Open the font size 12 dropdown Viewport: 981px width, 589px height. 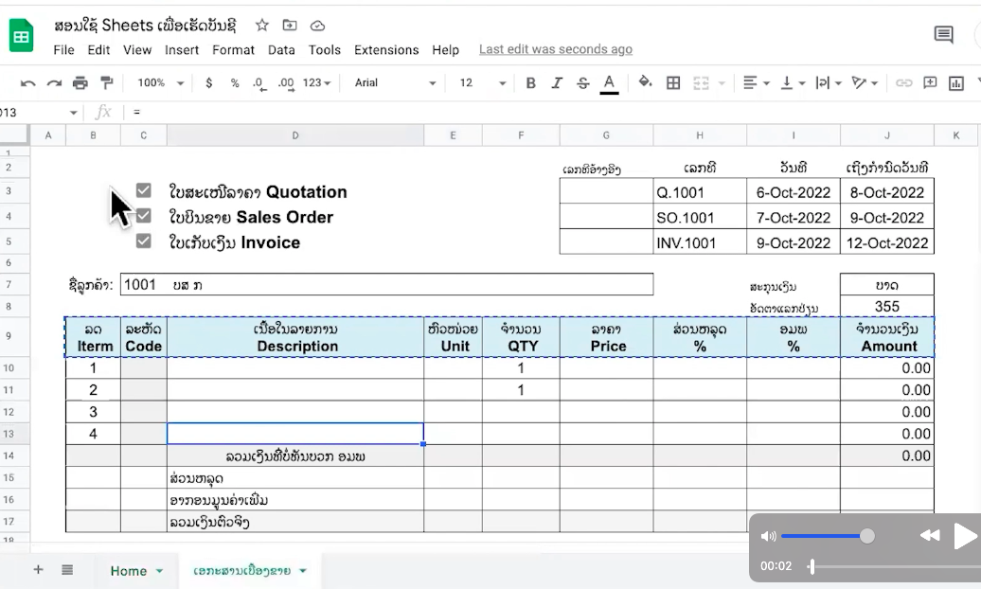coord(482,82)
